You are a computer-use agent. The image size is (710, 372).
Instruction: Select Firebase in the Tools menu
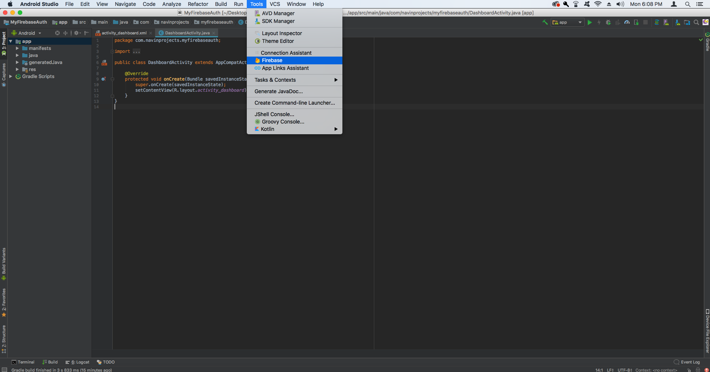272,60
